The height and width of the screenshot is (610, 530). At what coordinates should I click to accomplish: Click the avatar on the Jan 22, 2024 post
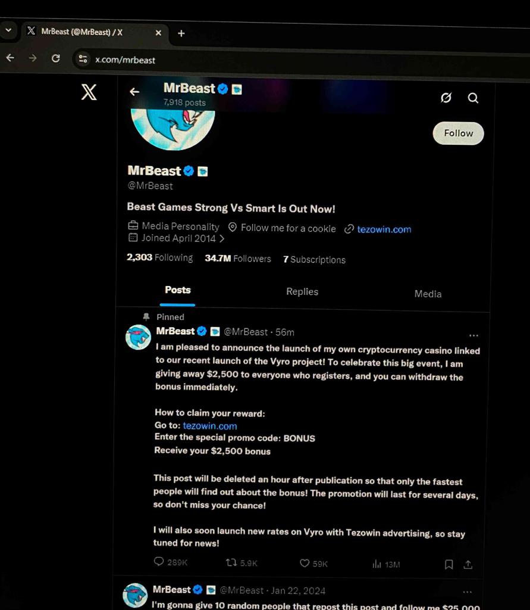click(135, 595)
